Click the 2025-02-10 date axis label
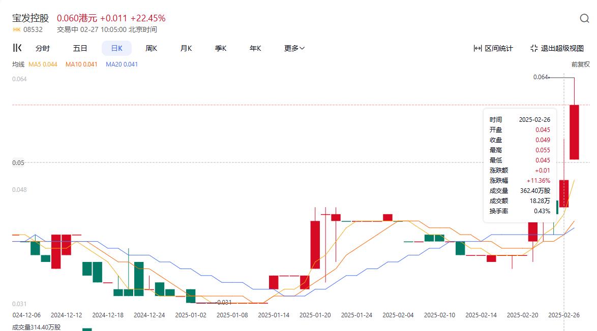Screen dimensions: 597x331 click(x=439, y=315)
